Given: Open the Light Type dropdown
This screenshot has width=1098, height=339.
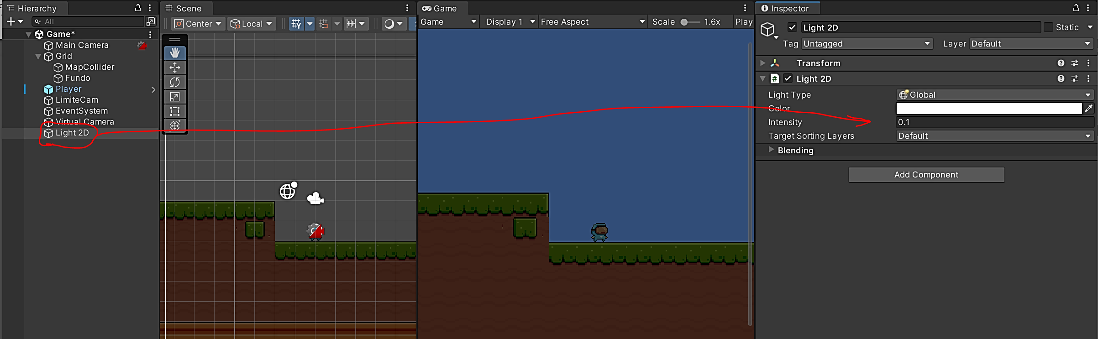Looking at the screenshot, I should tap(994, 95).
